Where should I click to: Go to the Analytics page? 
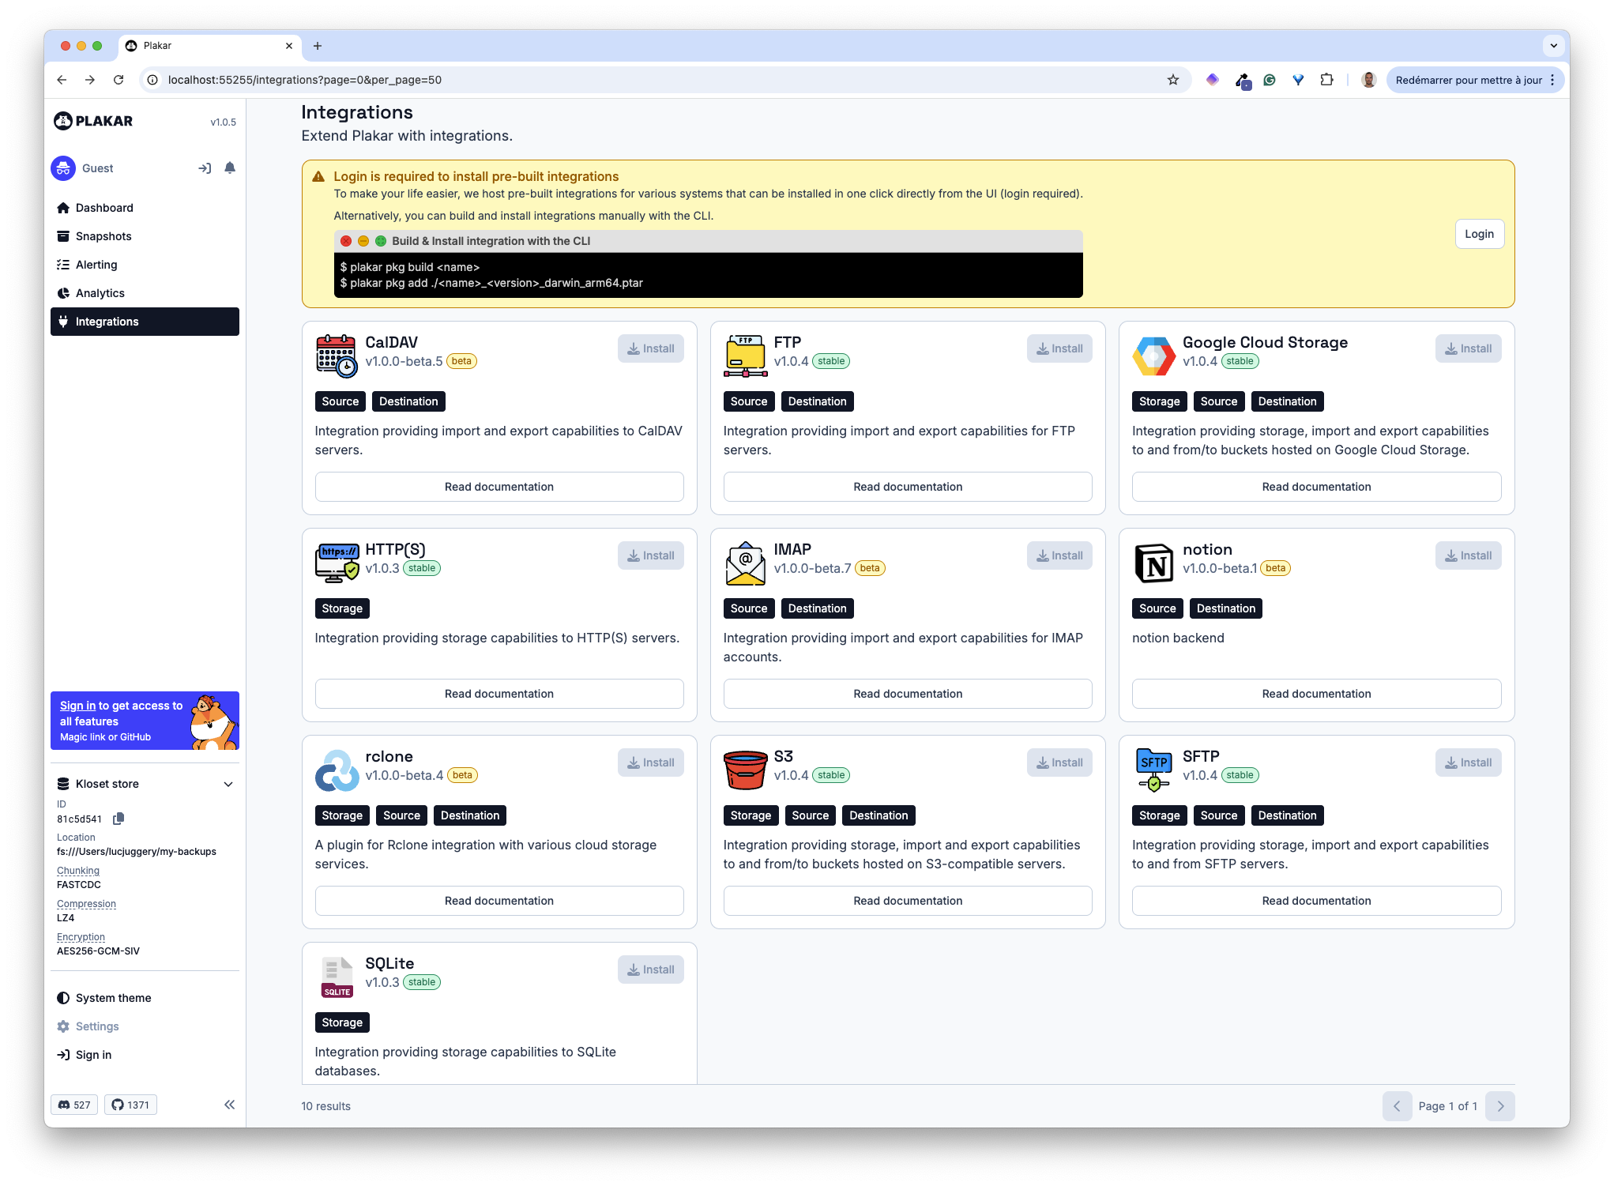(x=100, y=292)
